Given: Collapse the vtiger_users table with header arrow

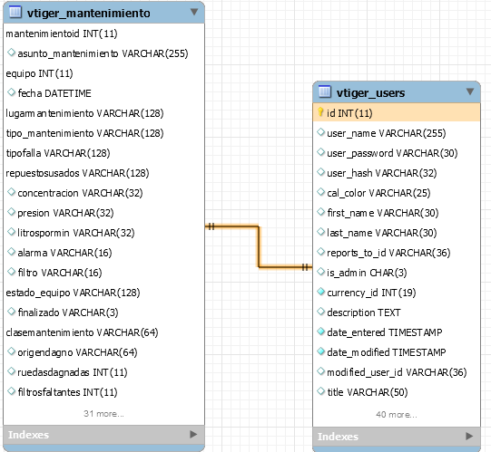Looking at the screenshot, I should point(470,91).
